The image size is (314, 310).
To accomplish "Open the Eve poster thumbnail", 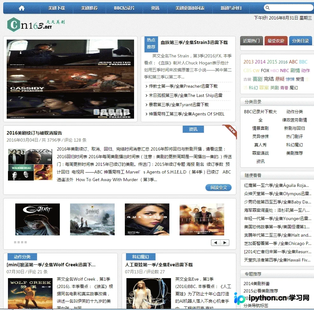I will click(x=149, y=293).
